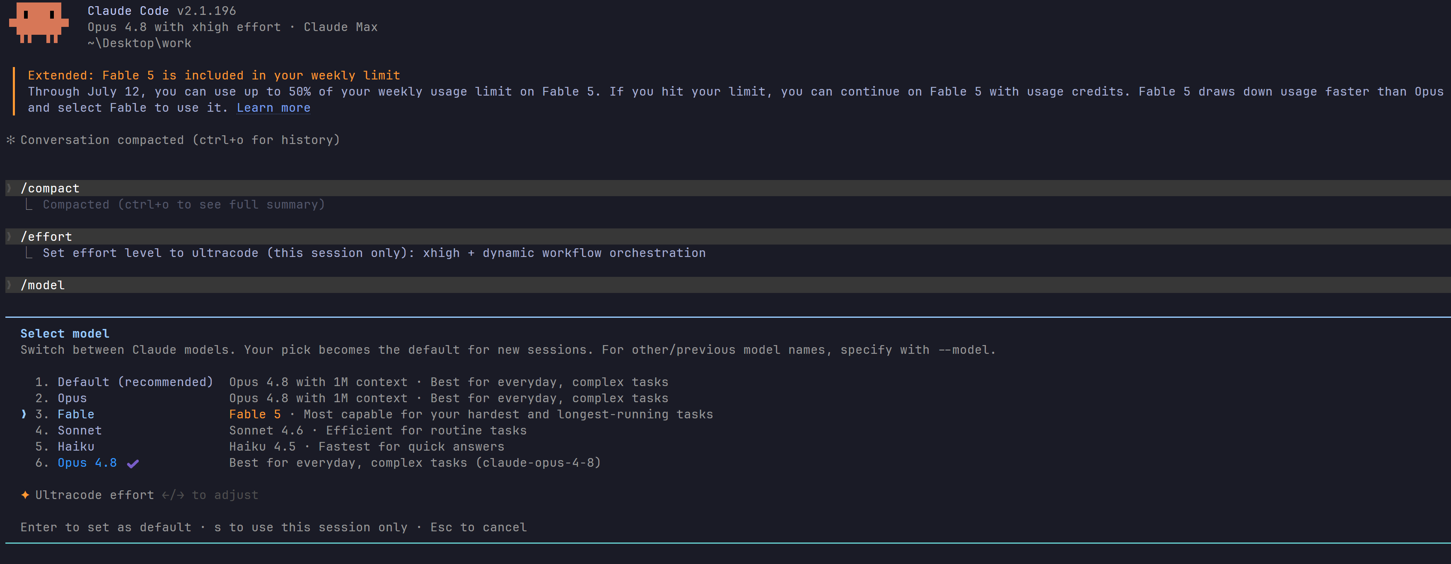Click the prompt chevron beside /model
The image size is (1451, 564).
pyautogui.click(x=9, y=285)
